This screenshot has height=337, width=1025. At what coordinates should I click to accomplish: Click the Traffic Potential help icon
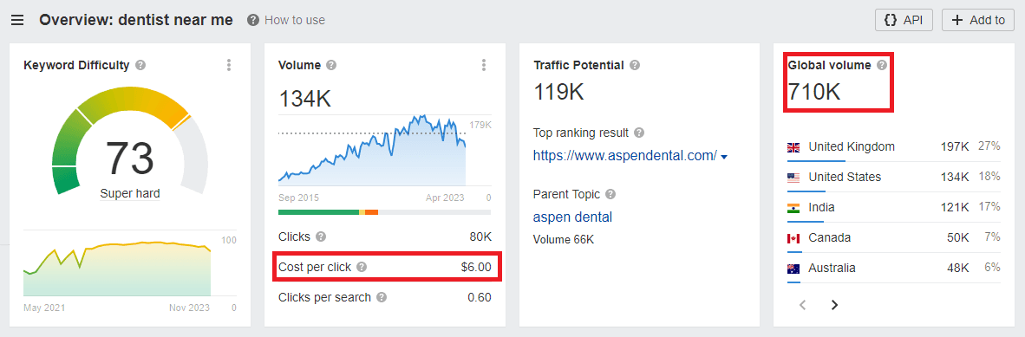point(635,65)
